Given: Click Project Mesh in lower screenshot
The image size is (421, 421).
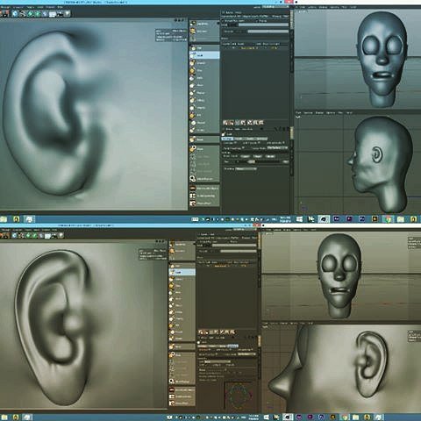Looking at the screenshot, I should tap(182, 403).
